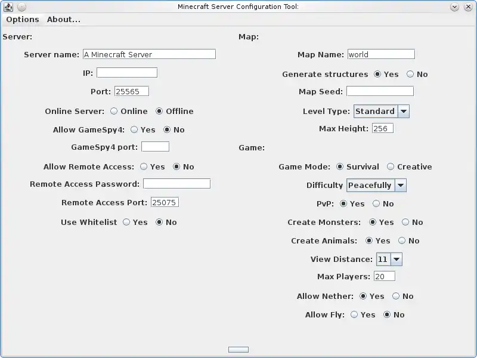Close the Minecraft Server Configuration Tool window
This screenshot has height=358, width=477.
pyautogui.click(x=468, y=7)
